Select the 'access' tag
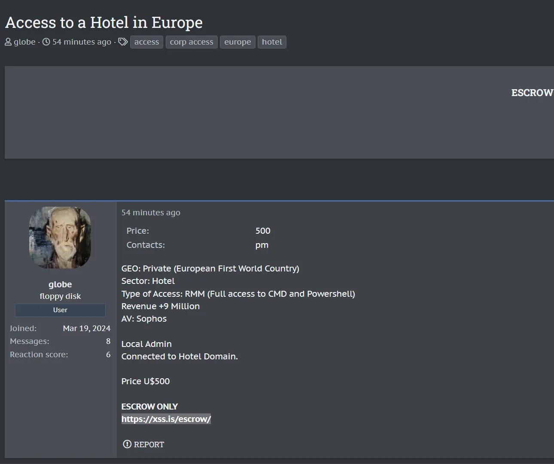This screenshot has height=464, width=554. (146, 42)
